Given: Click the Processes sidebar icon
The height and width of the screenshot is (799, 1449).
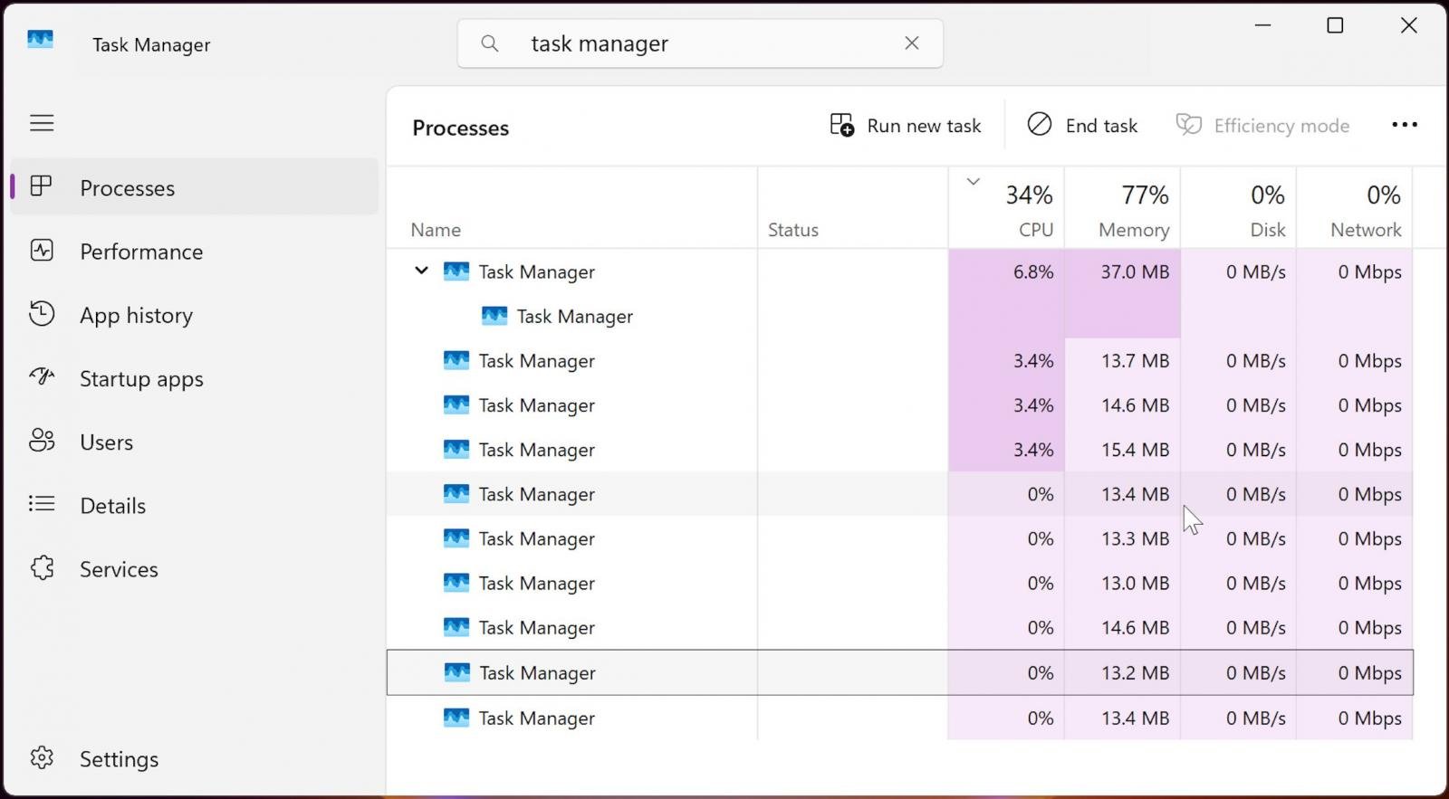Looking at the screenshot, I should [x=42, y=187].
